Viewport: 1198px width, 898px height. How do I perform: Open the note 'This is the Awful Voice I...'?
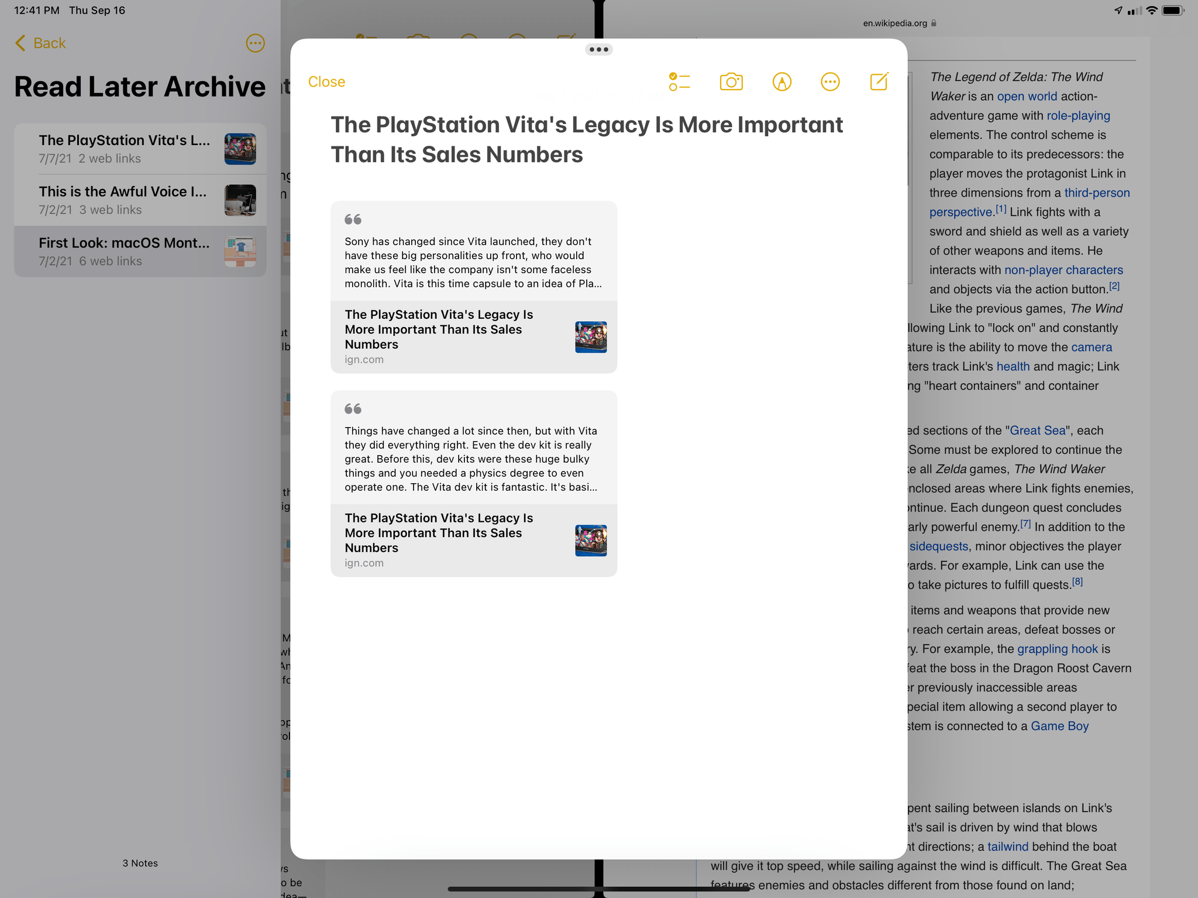point(140,200)
